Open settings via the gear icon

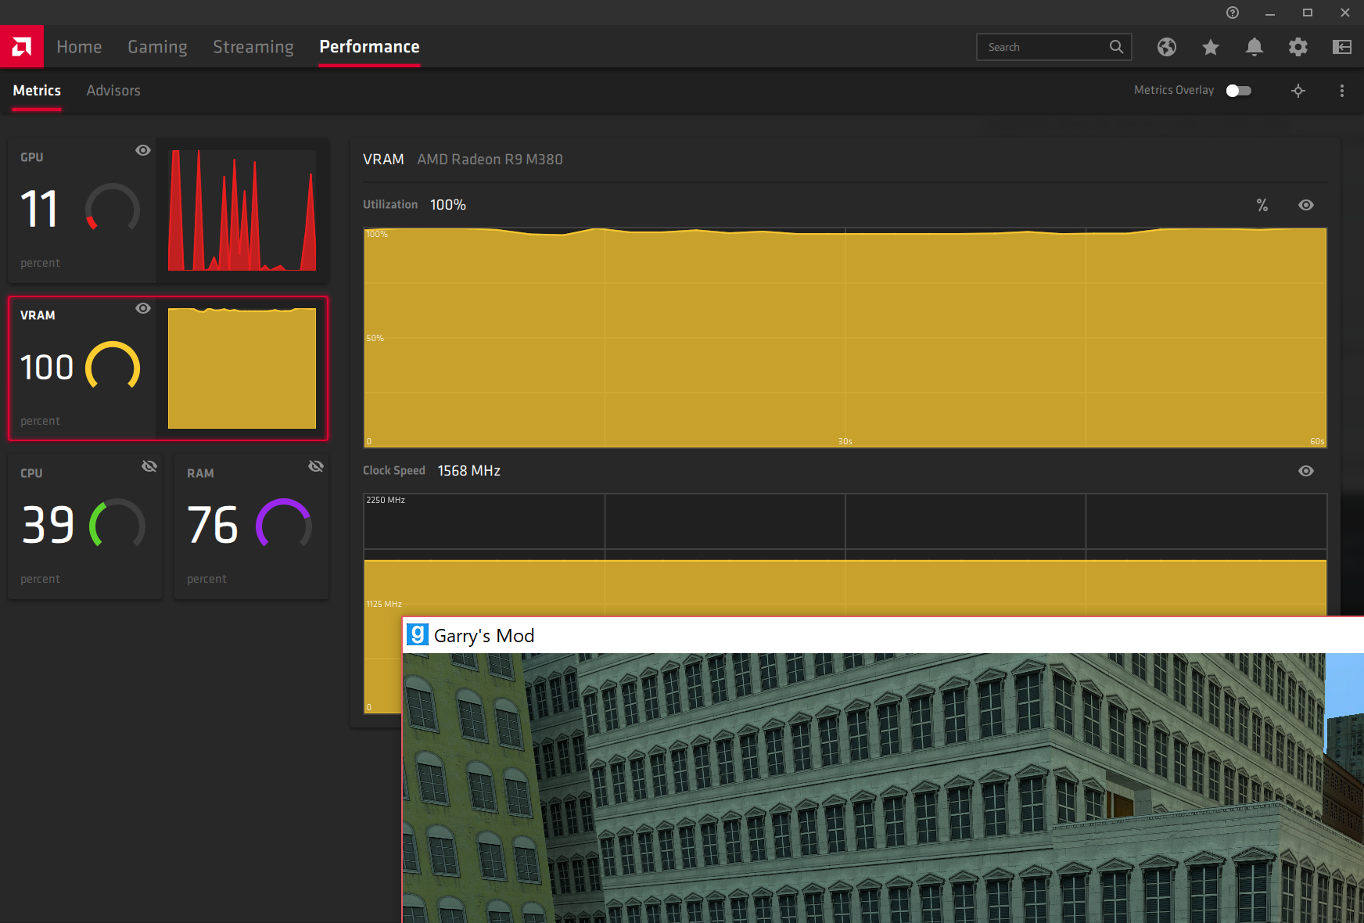(1298, 47)
